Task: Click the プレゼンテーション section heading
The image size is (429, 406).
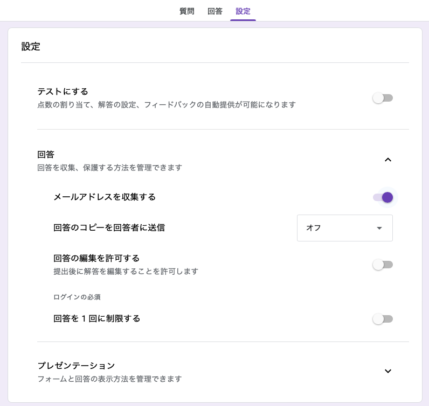Action: (76, 366)
